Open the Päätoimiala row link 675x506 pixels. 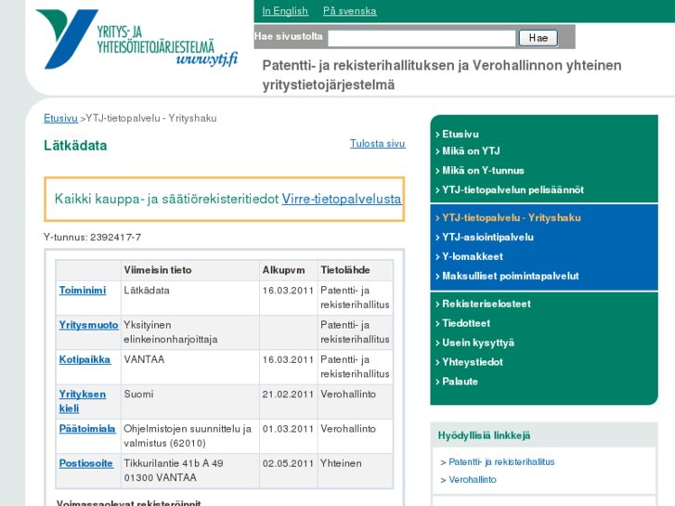pos(87,429)
